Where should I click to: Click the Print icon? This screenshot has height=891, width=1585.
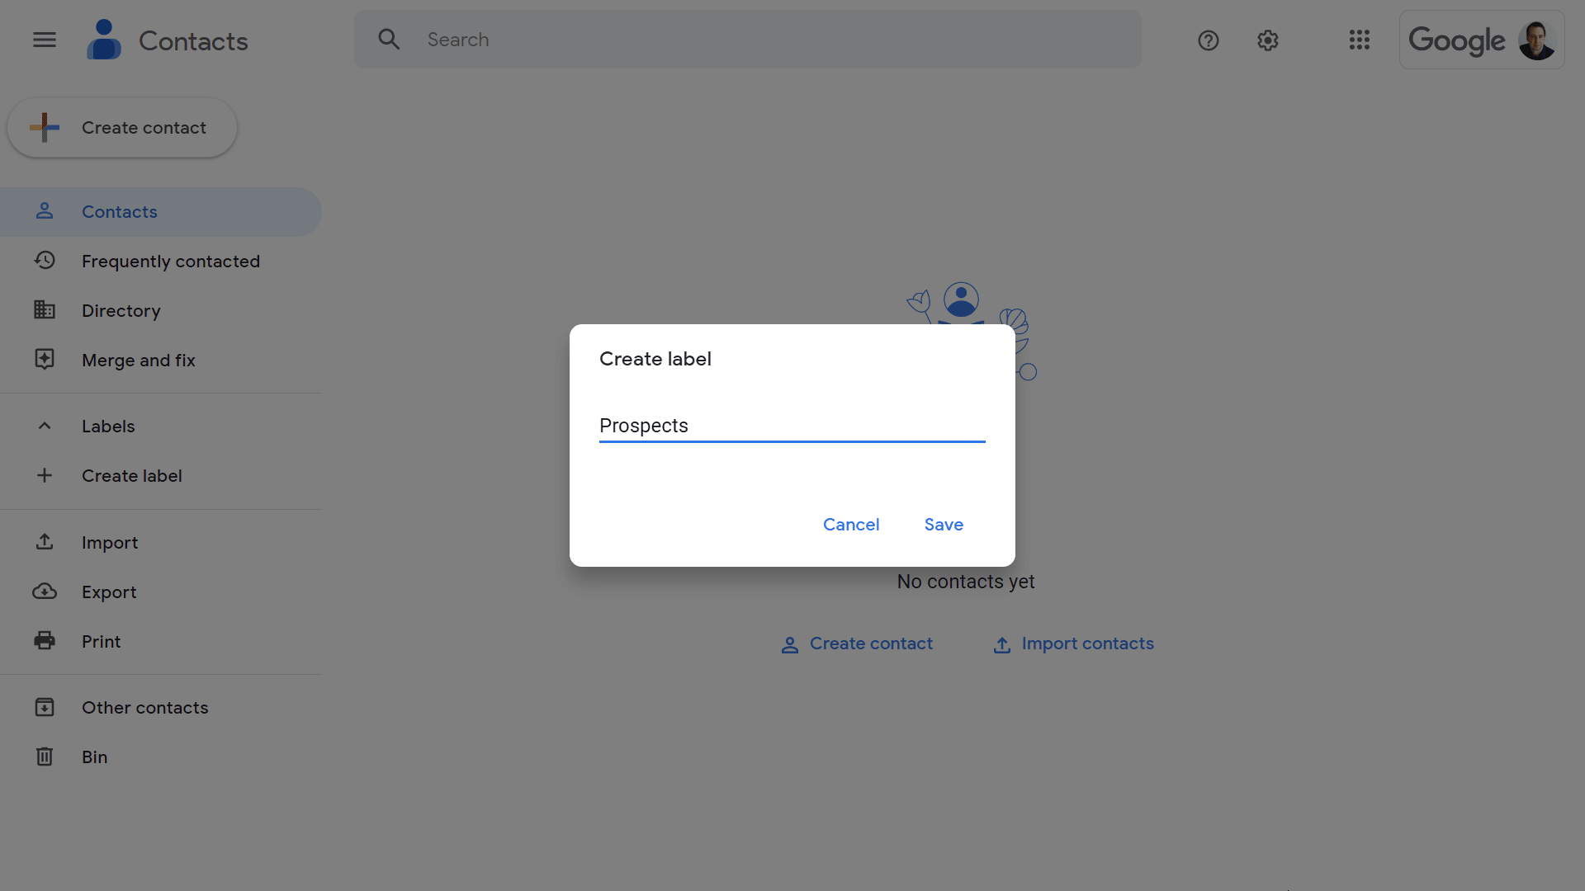pyautogui.click(x=44, y=641)
